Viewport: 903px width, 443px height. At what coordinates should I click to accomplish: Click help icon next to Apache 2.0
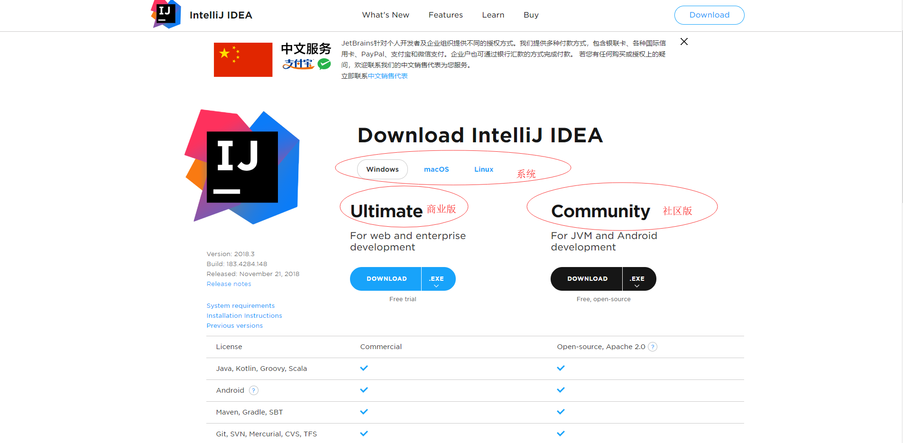coord(653,347)
